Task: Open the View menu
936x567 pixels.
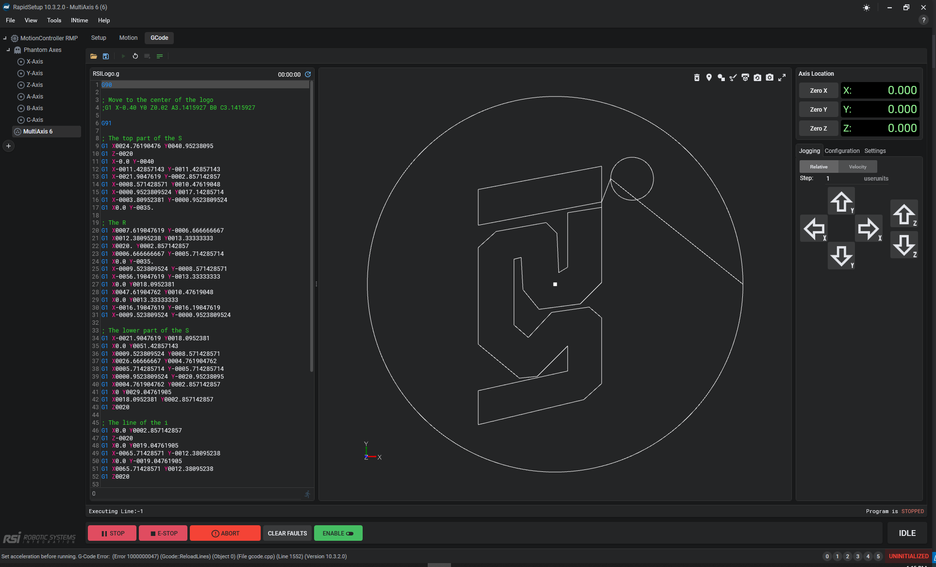Action: click(x=31, y=20)
